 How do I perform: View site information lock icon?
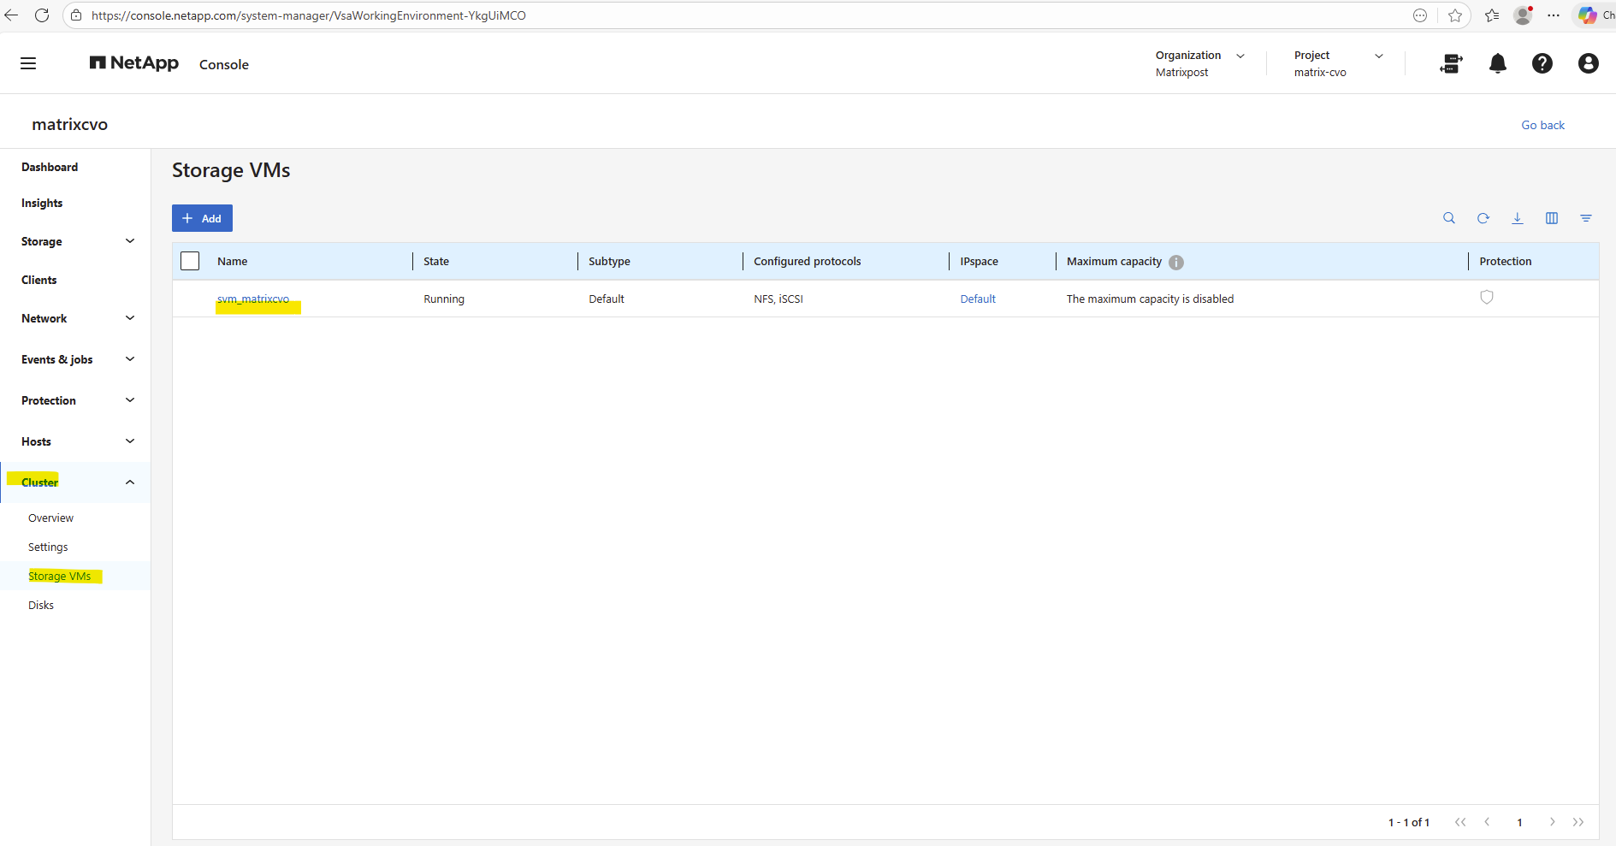click(76, 15)
